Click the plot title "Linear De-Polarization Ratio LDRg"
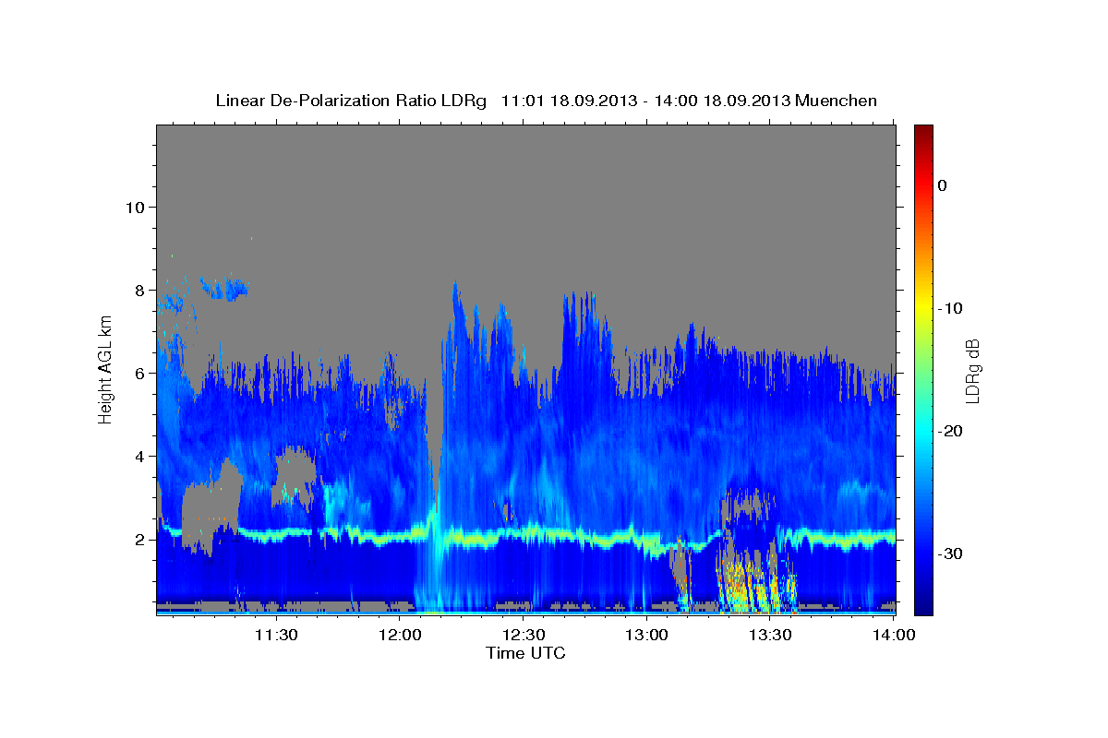The image size is (1108, 738). pos(351,101)
